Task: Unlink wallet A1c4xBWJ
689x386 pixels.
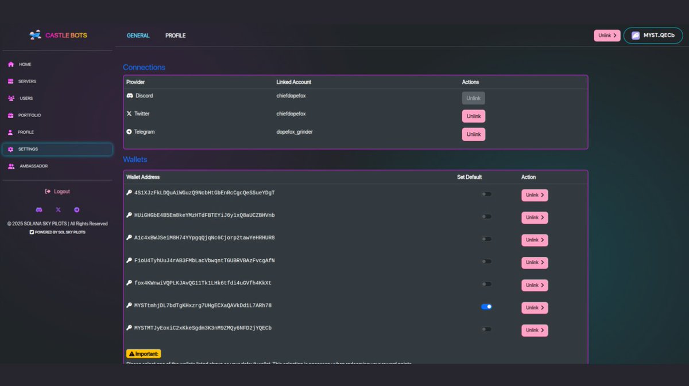Action: point(535,240)
